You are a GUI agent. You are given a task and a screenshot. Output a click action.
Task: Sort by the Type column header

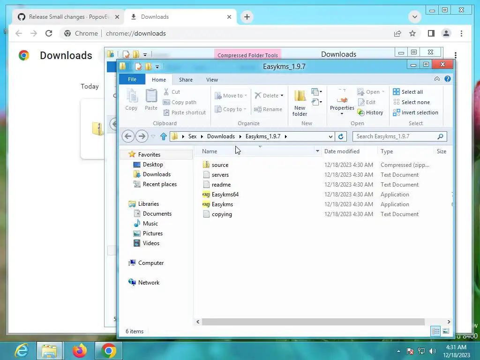387,151
